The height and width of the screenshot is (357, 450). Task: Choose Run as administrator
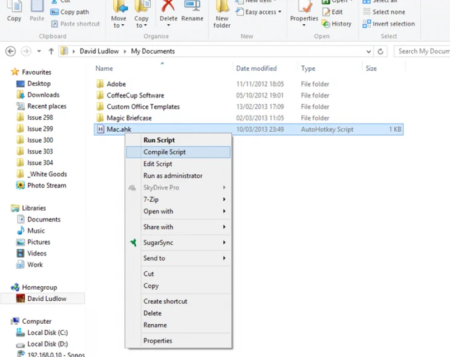click(x=178, y=175)
